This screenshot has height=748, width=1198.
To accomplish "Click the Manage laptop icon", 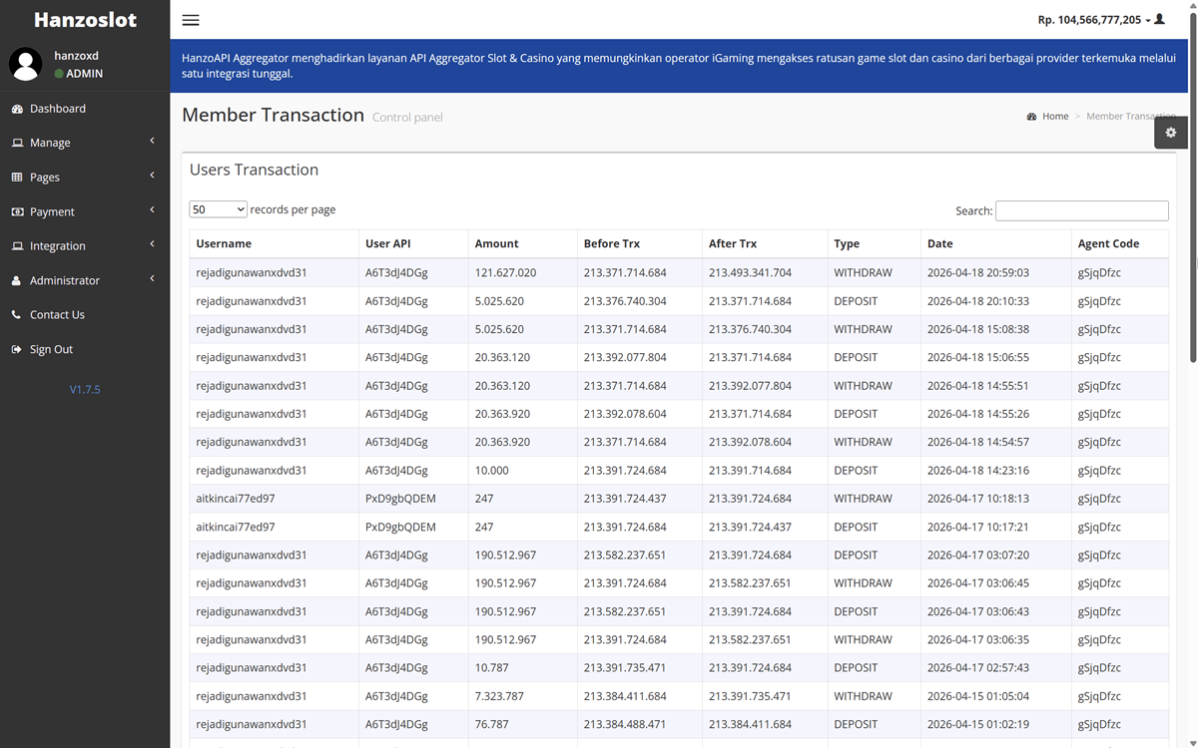I will pyautogui.click(x=17, y=143).
